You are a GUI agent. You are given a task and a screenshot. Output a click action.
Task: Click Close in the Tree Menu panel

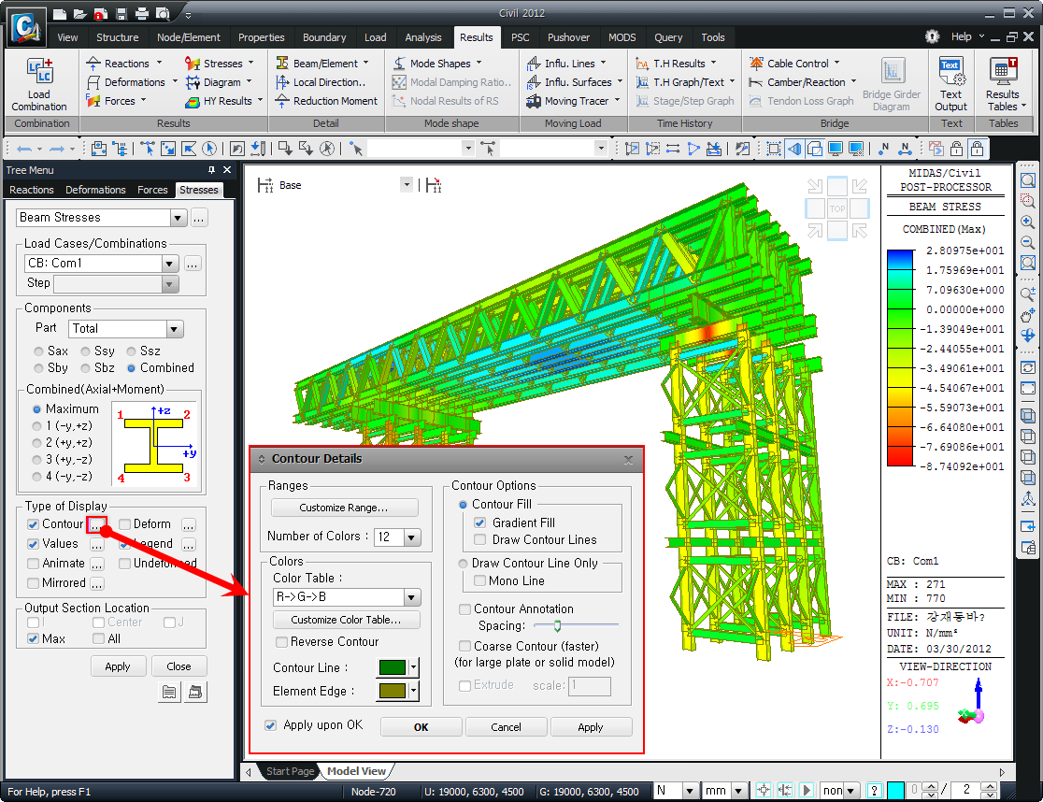pyautogui.click(x=179, y=666)
